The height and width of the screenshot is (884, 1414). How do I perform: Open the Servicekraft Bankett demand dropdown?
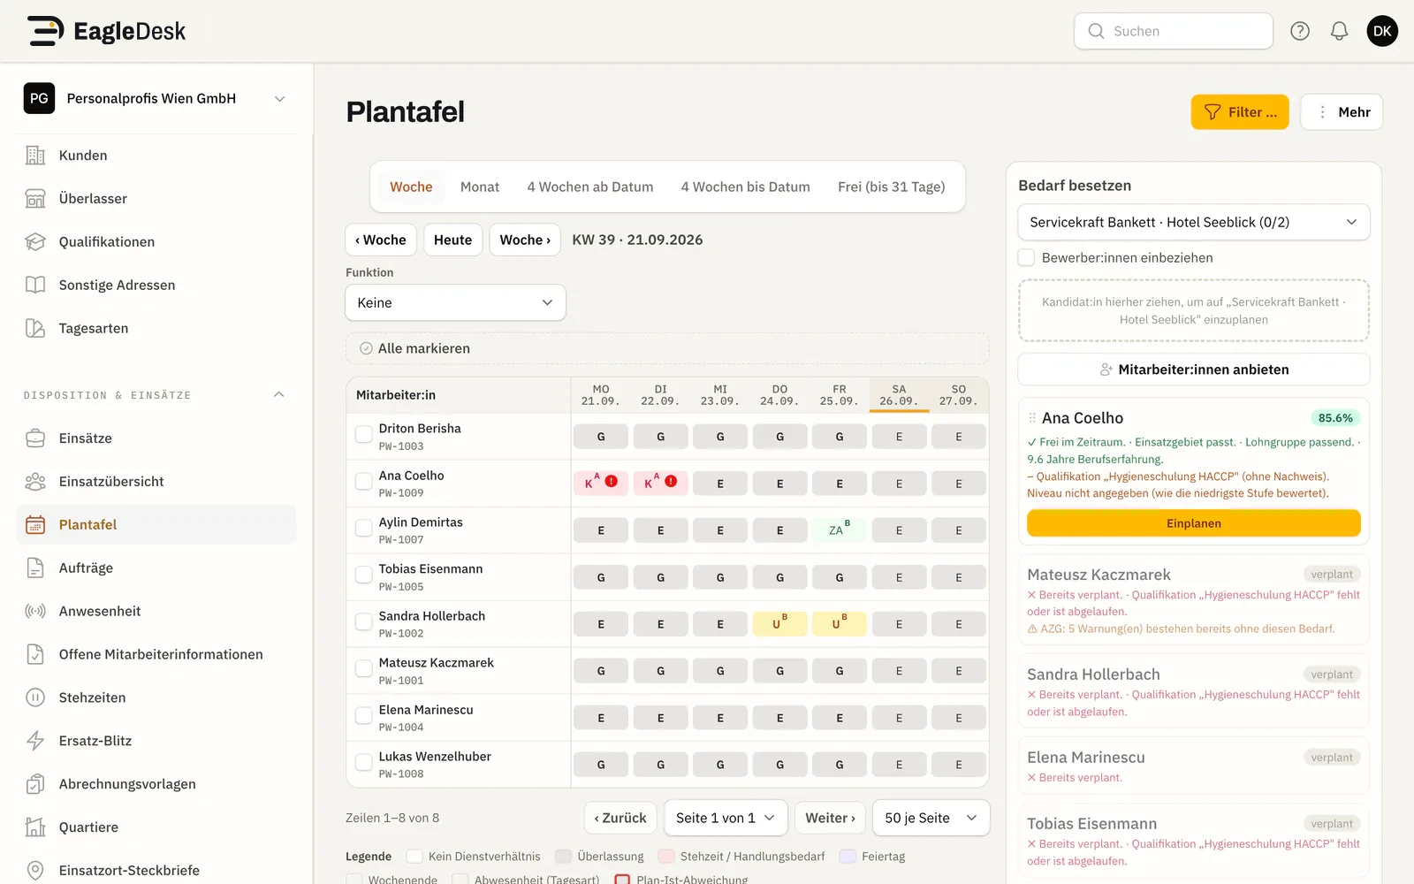click(x=1193, y=222)
